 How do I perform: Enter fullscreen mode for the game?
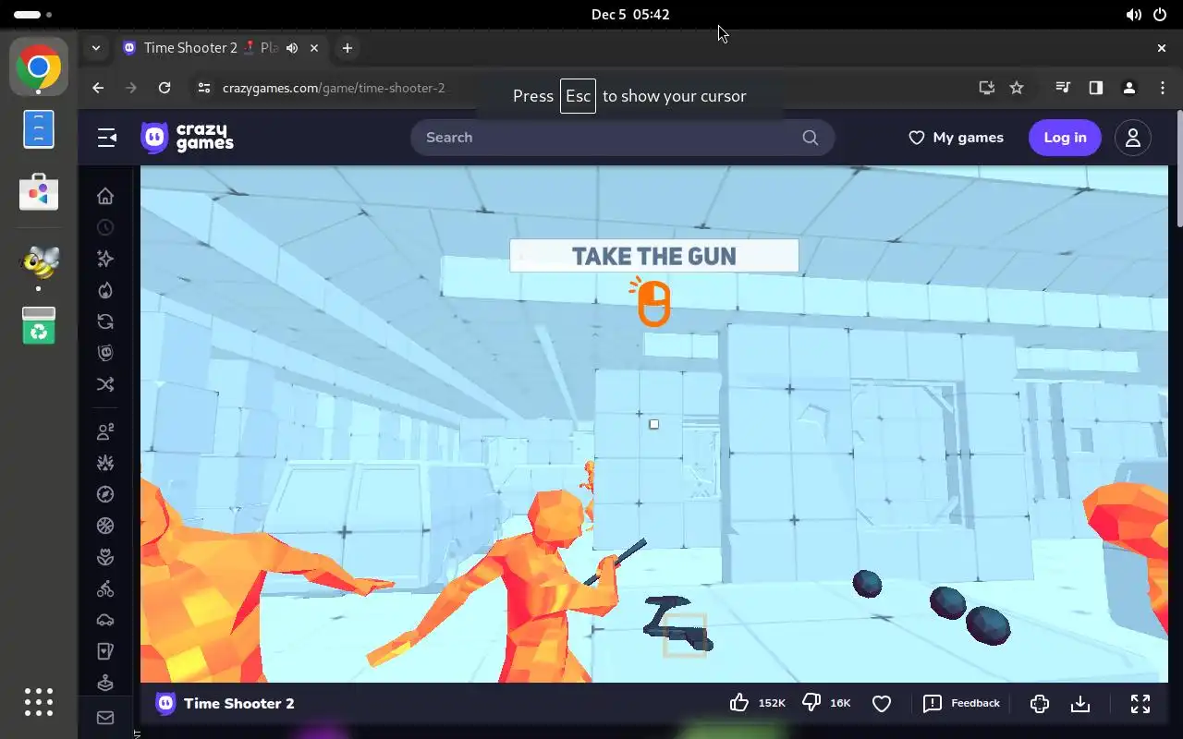pos(1140,704)
